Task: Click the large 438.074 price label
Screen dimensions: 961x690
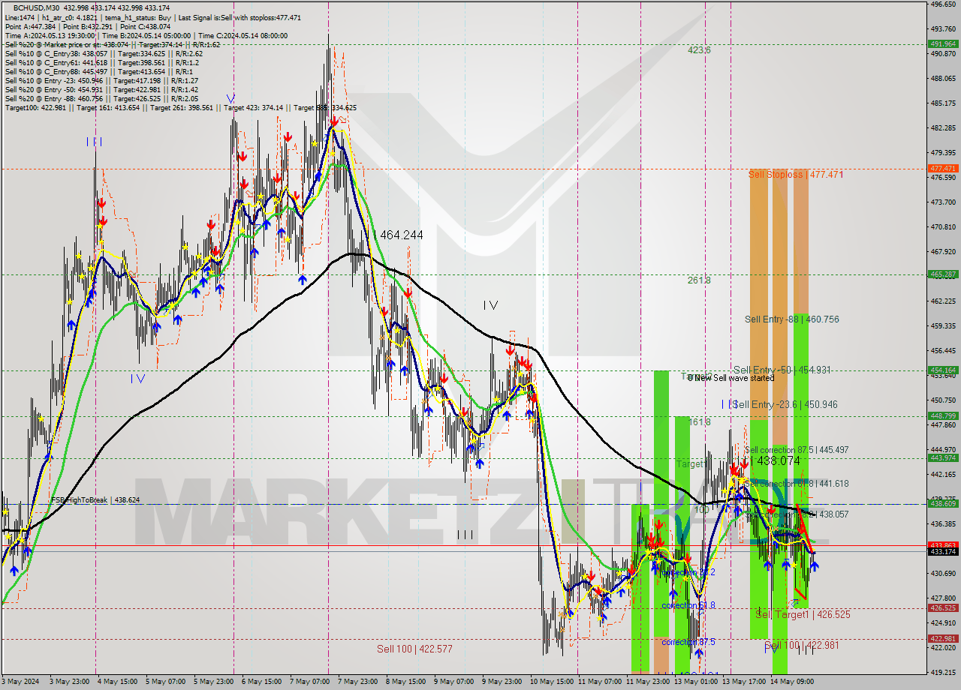Action: tap(779, 462)
